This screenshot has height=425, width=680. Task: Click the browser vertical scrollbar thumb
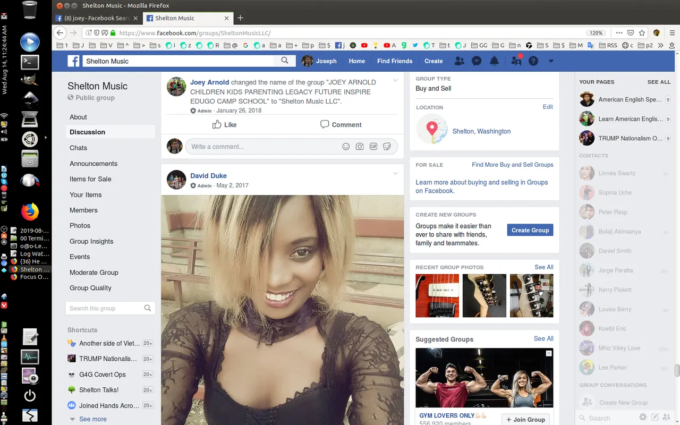point(677,370)
